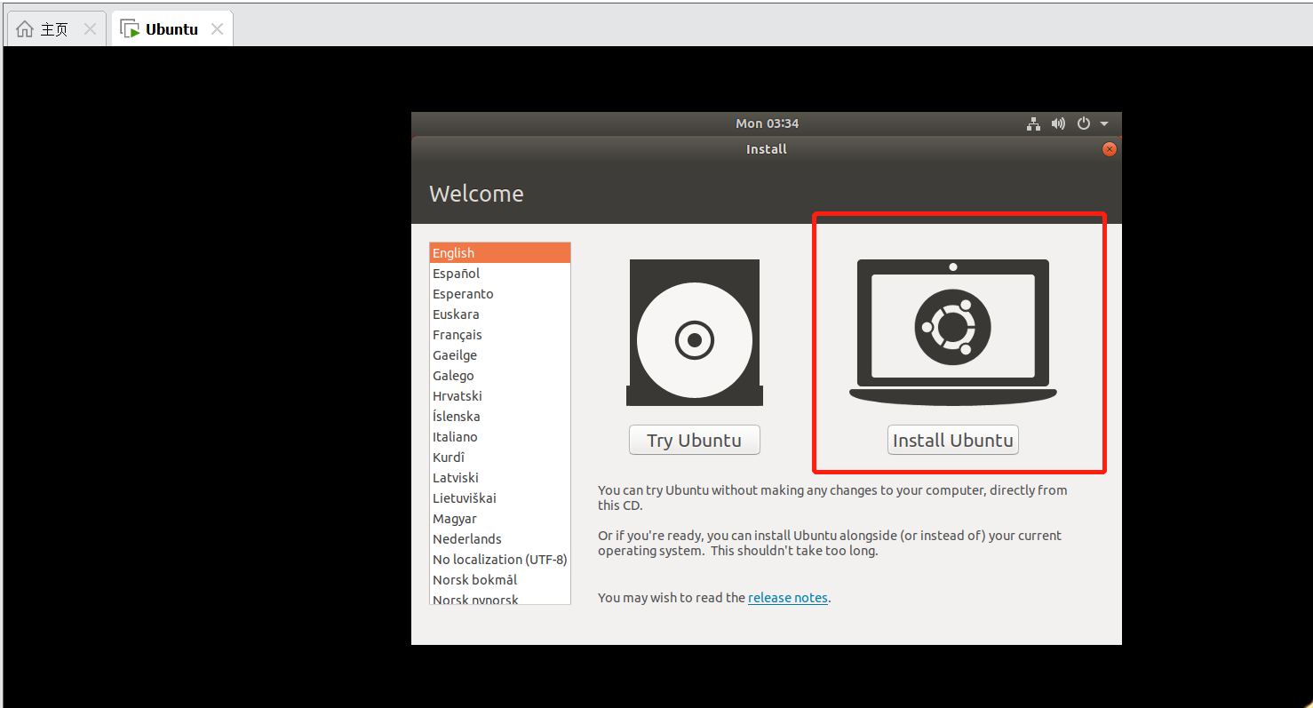Viewport: 1313px width, 708px height.
Task: Close the Install window with orange button
Action: tap(1109, 149)
